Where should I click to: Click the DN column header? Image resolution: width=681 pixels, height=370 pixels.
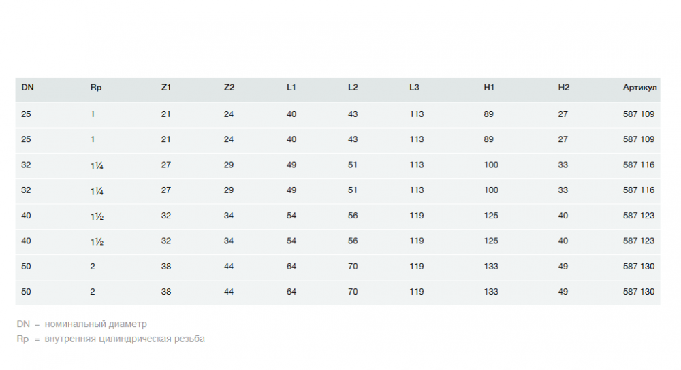pyautogui.click(x=27, y=88)
